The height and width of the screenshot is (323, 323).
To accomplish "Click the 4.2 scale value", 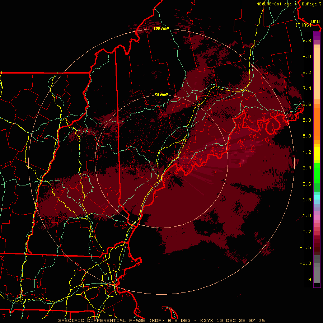I will point(307,152).
